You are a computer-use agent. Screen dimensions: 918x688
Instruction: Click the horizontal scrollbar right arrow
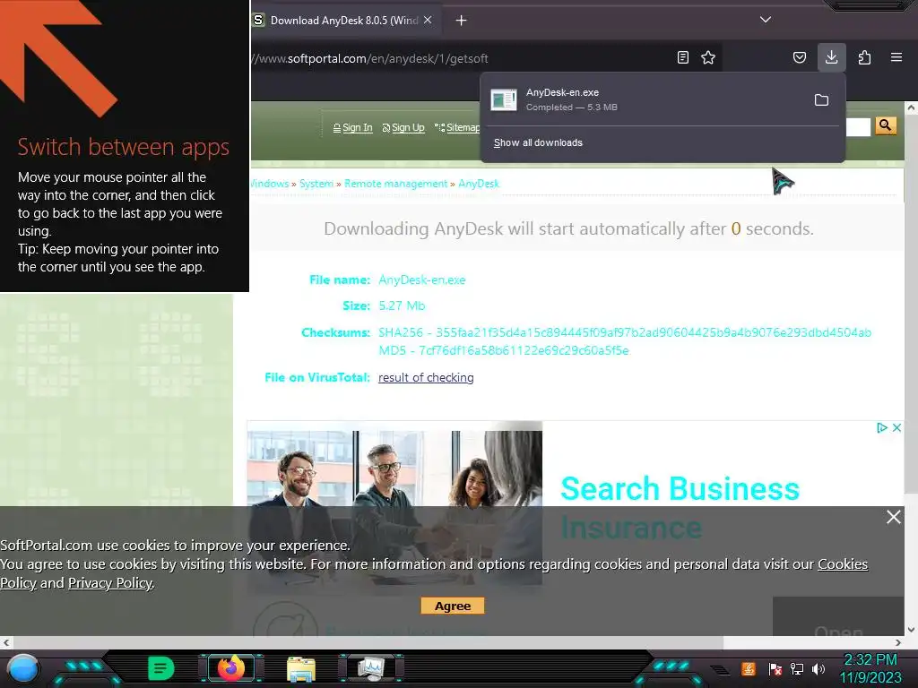click(x=898, y=642)
